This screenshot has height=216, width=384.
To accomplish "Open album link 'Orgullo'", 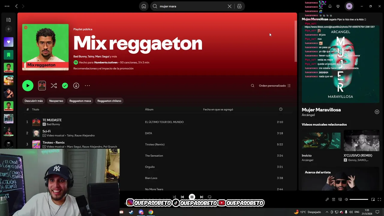I will pyautogui.click(x=150, y=167).
